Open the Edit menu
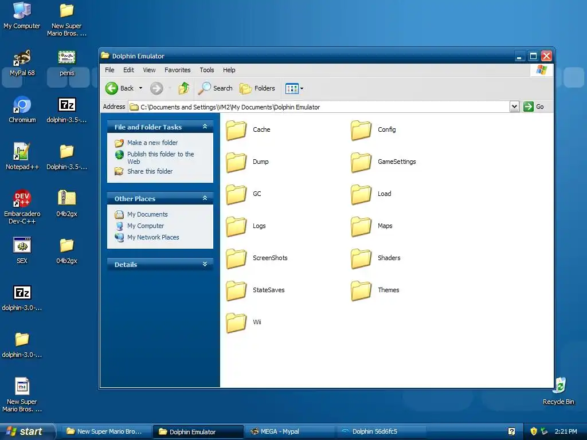587x440 pixels. [128, 70]
